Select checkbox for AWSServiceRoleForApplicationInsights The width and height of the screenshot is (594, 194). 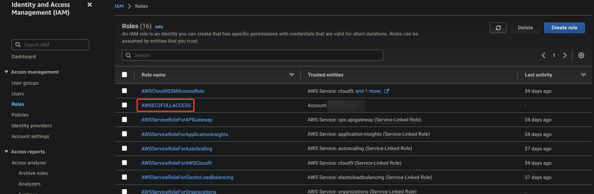pyautogui.click(x=124, y=134)
